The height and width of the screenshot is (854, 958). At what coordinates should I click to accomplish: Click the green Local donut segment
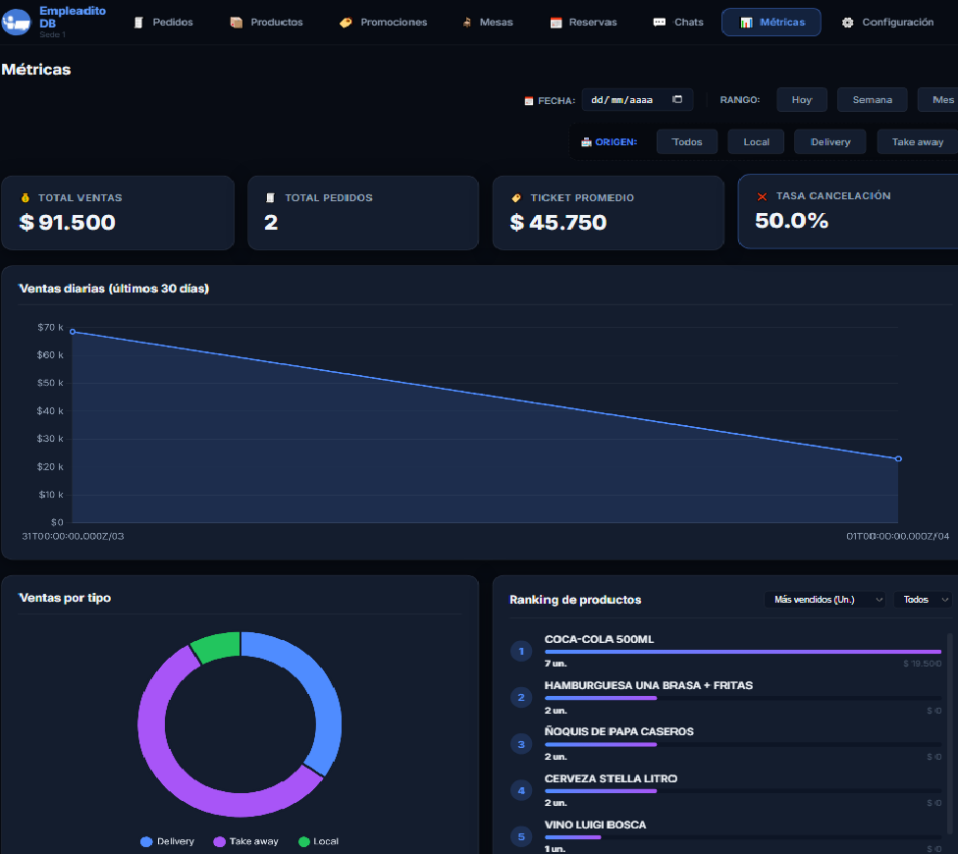217,646
